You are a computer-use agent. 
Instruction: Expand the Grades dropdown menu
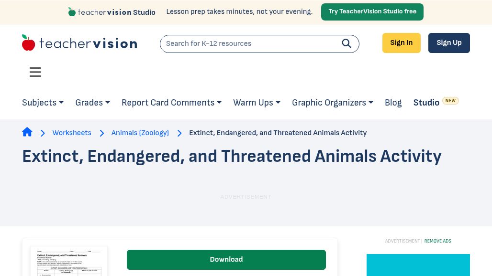(x=92, y=103)
